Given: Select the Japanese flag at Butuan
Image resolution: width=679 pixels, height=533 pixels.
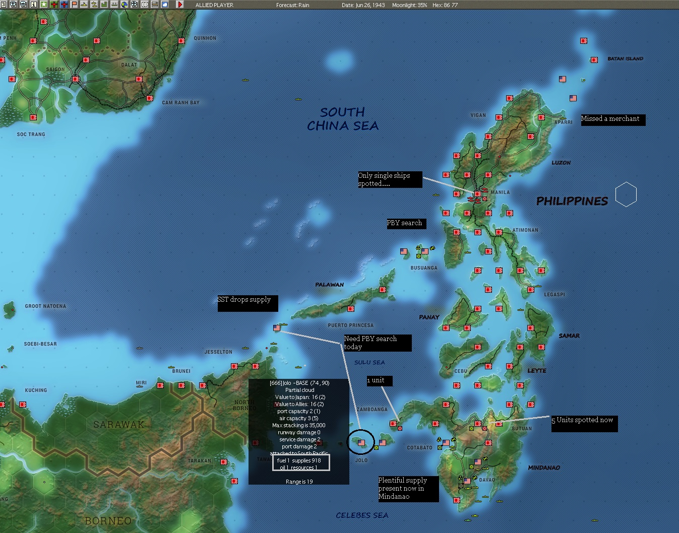Looking at the screenshot, I should point(499,424).
